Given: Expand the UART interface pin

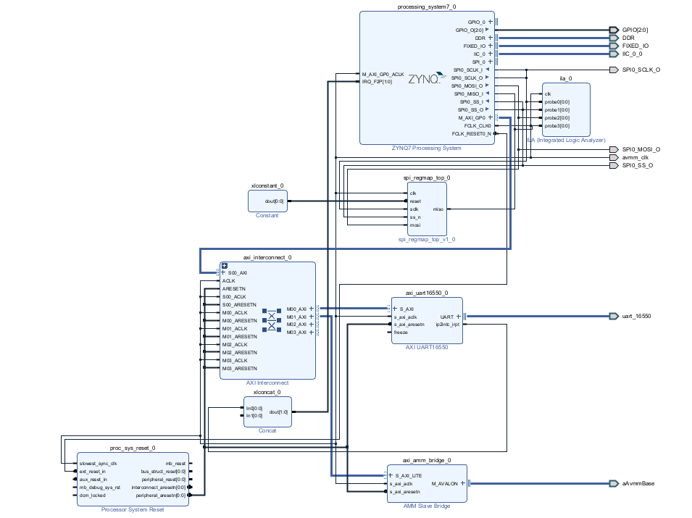Looking at the screenshot, I should pos(459,317).
